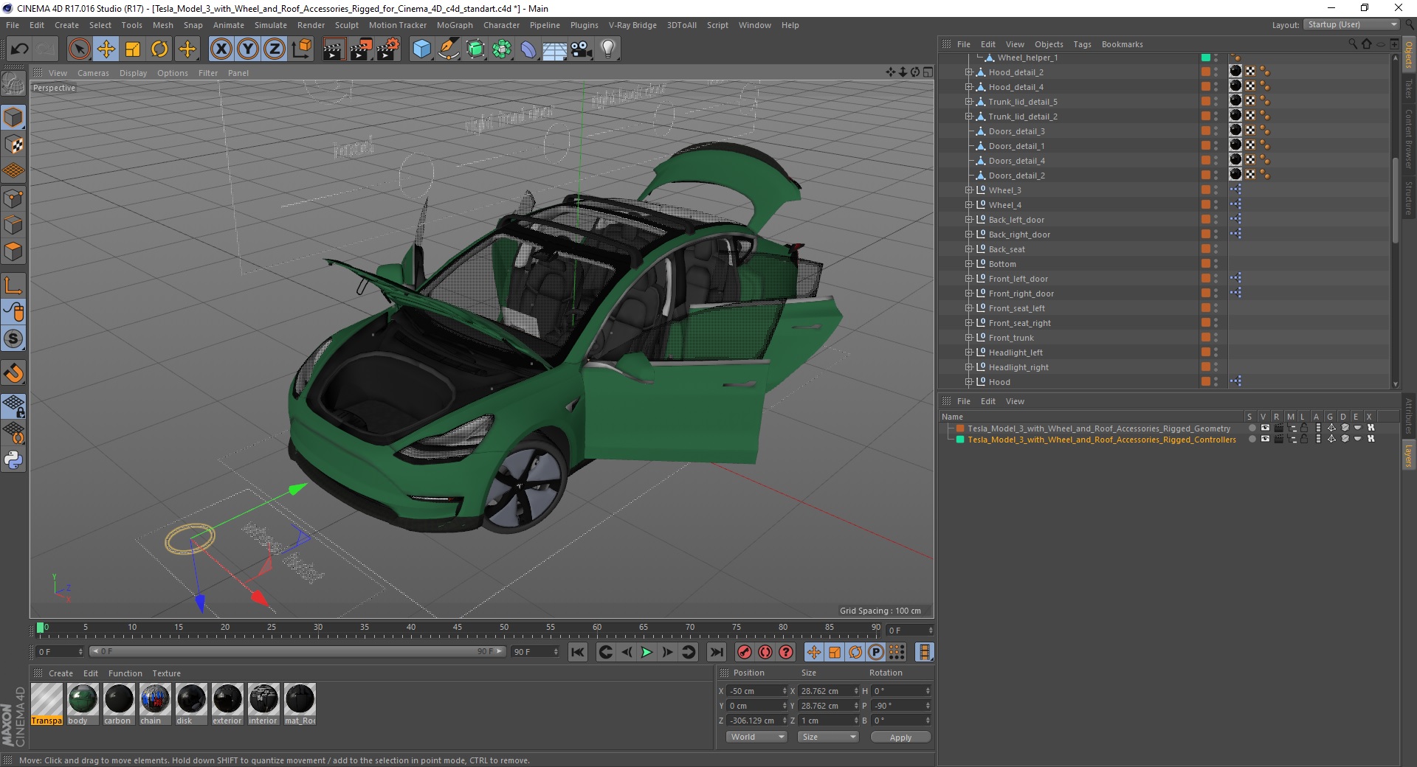This screenshot has width=1417, height=767.
Task: Toggle visibility of Rigged_Controllers layer
Action: (1265, 439)
